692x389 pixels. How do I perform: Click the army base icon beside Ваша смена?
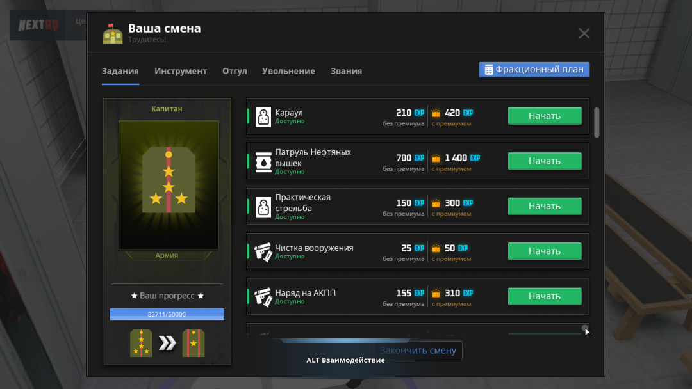[113, 33]
